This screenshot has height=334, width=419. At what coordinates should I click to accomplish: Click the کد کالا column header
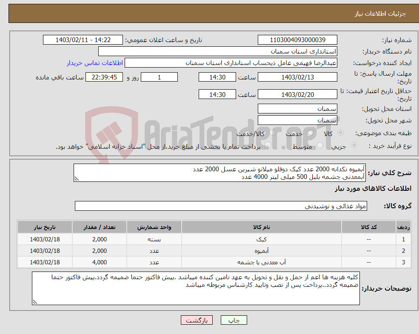pos(369,227)
